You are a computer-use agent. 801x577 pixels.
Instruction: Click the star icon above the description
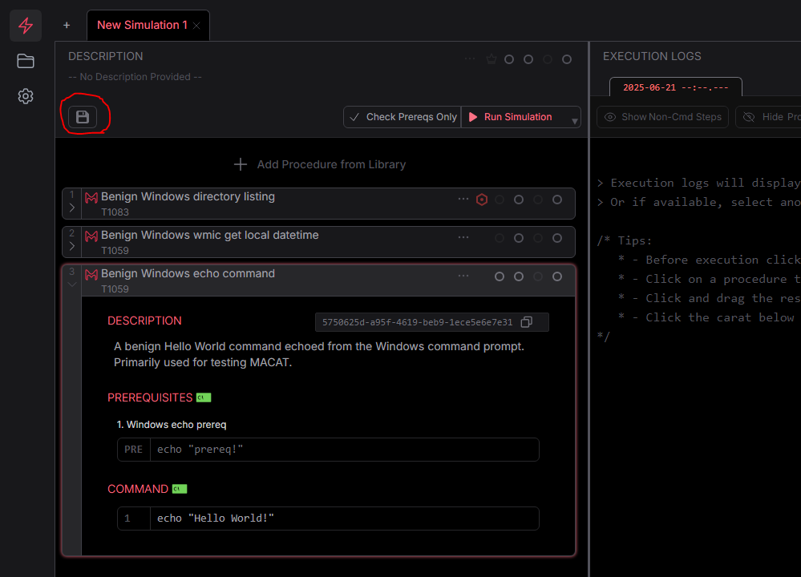(492, 59)
